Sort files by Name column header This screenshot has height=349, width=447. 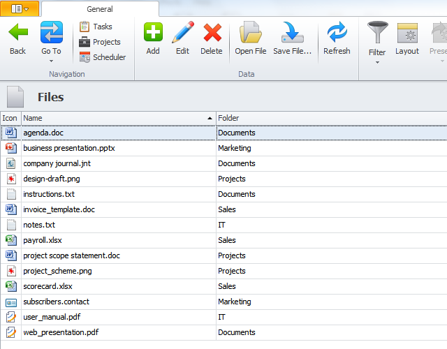click(x=119, y=118)
